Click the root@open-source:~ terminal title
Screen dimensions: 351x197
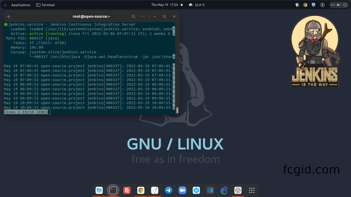pos(91,16)
